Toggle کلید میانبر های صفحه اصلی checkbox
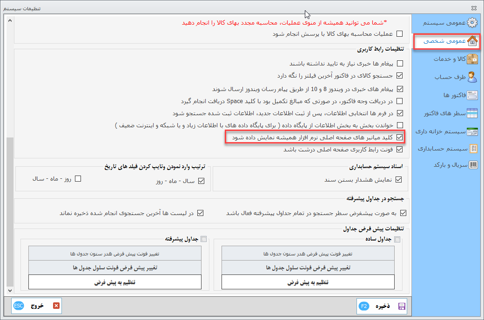This screenshot has width=484, height=320. point(399,137)
